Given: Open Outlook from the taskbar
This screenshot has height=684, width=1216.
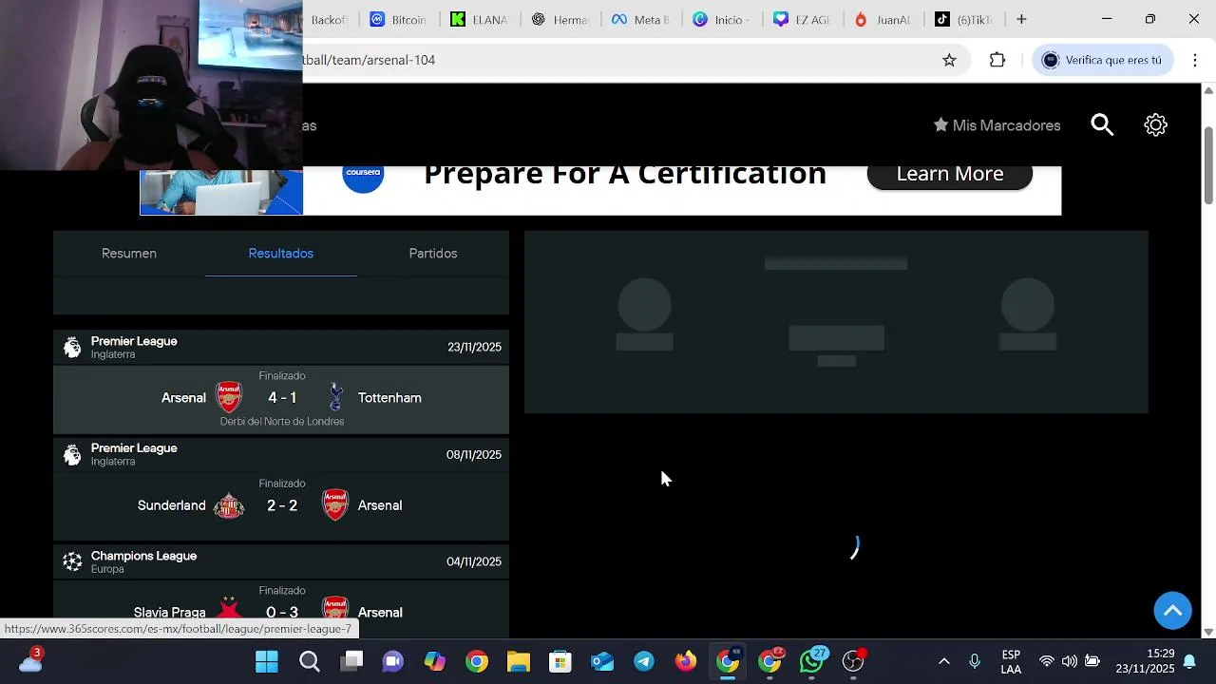Looking at the screenshot, I should 602,661.
